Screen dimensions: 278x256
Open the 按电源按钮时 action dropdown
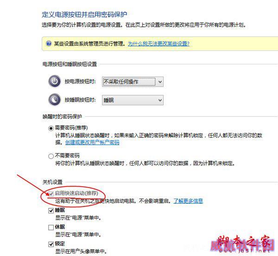(133, 81)
